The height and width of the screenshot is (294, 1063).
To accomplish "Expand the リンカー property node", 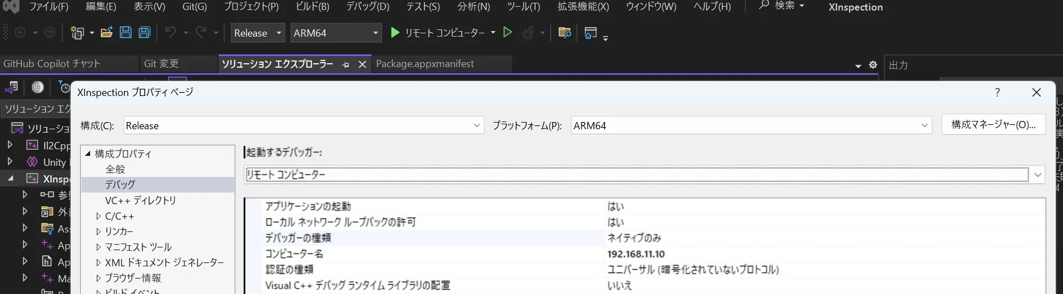I will point(98,232).
